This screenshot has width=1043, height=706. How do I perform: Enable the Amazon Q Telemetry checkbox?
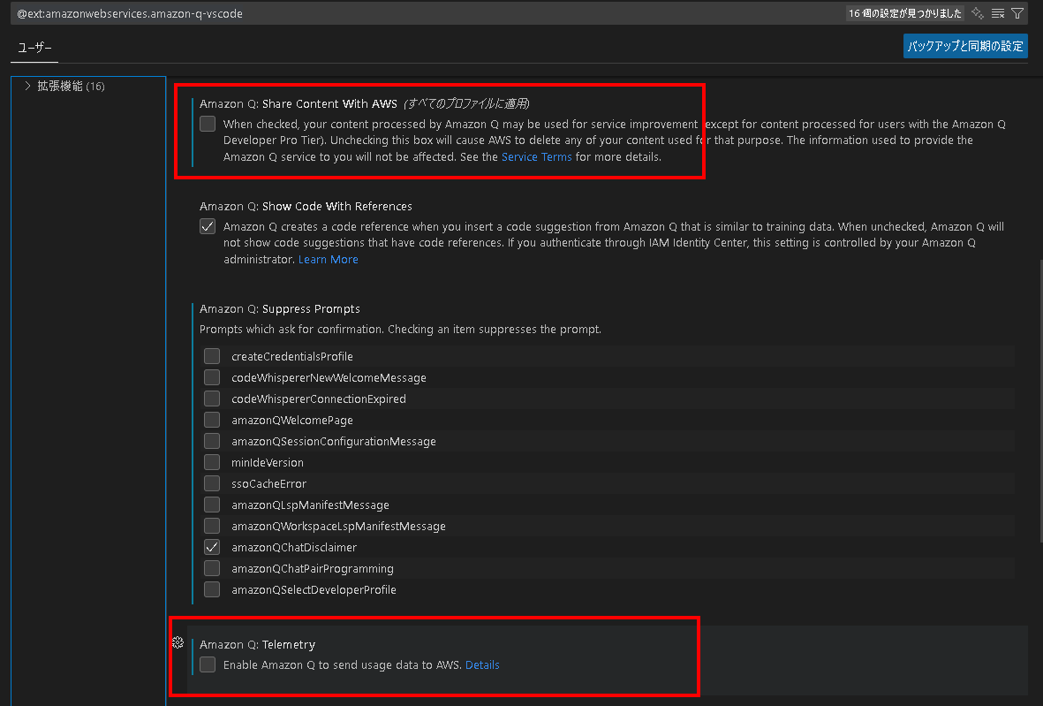coord(208,664)
